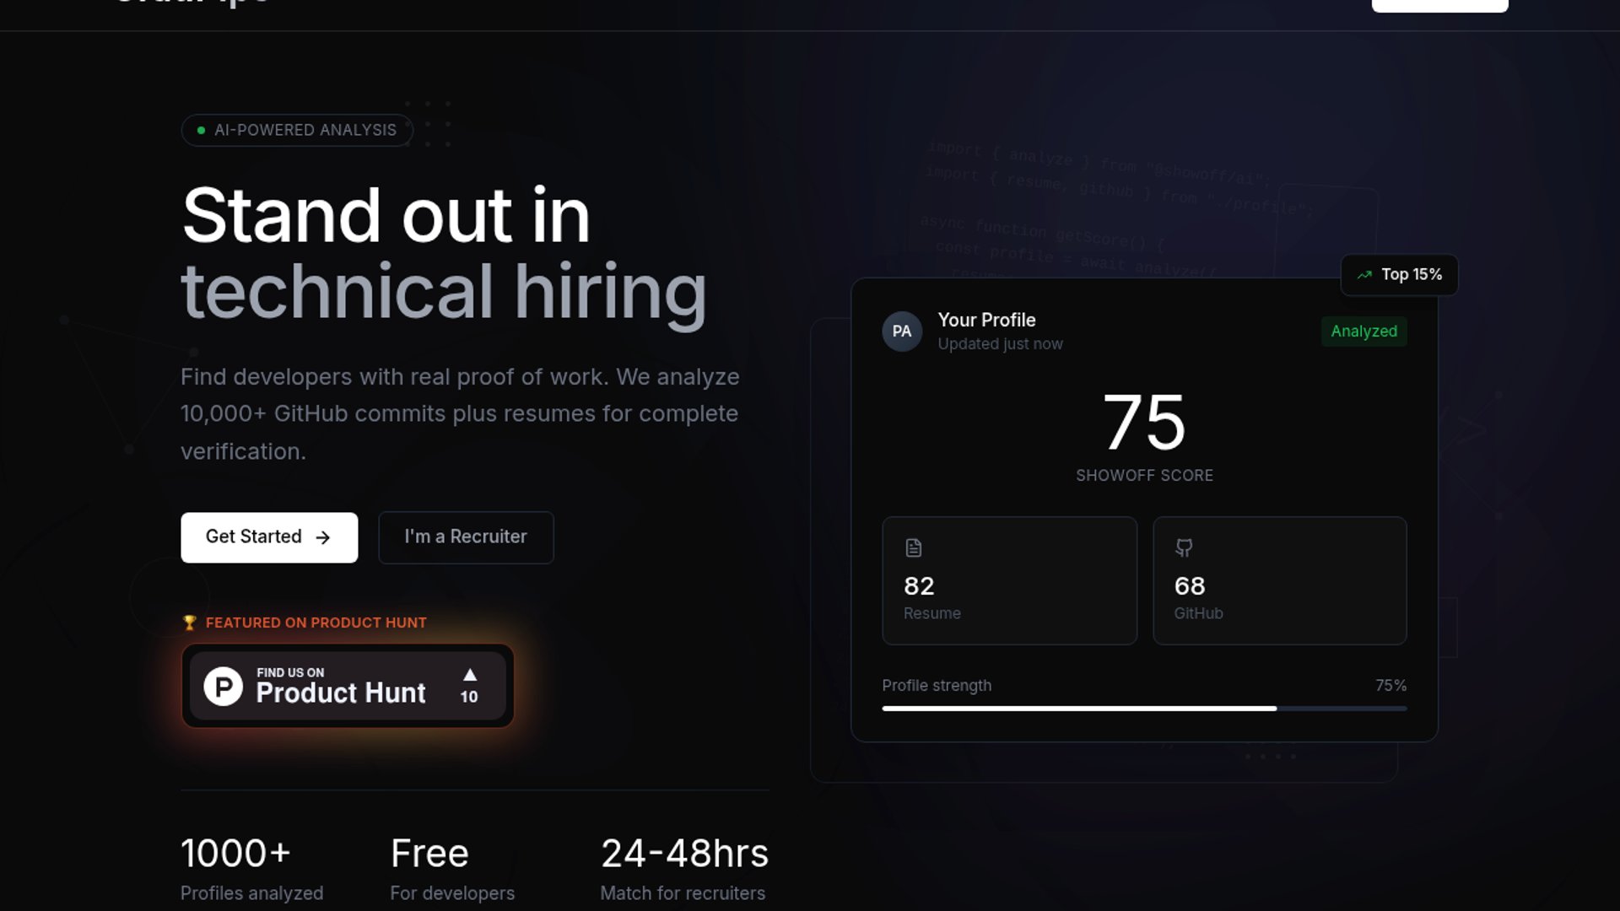Click the Top 15% badge
This screenshot has width=1620, height=911.
point(1399,275)
